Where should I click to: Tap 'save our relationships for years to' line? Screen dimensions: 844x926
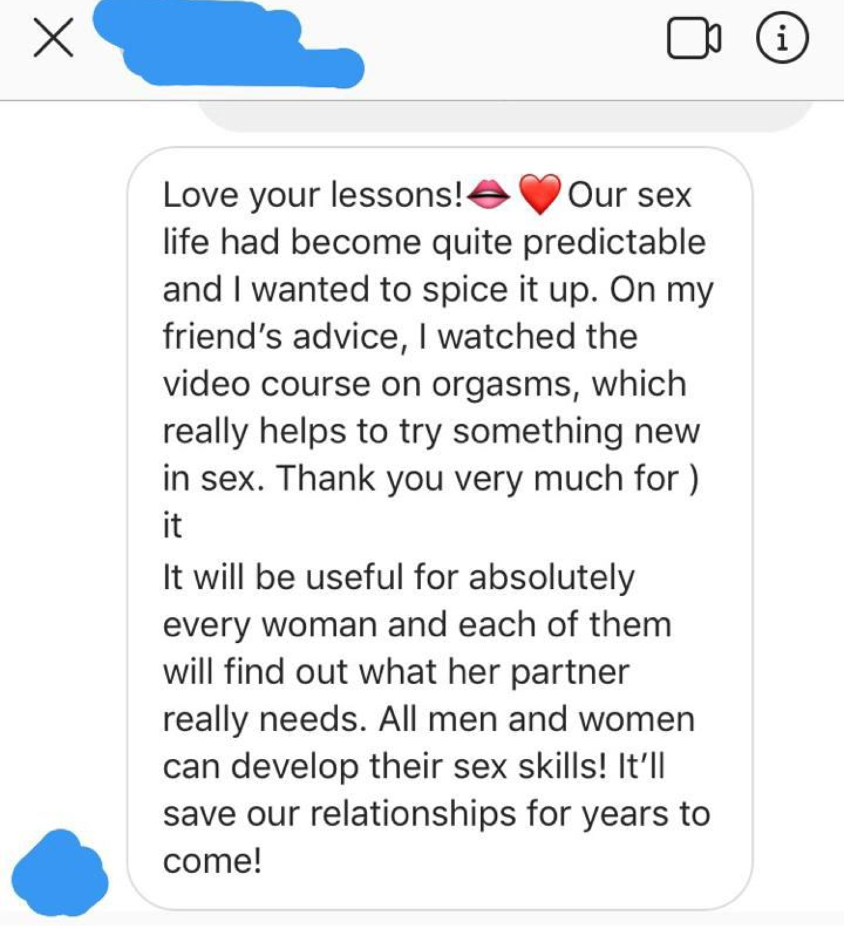point(436,813)
